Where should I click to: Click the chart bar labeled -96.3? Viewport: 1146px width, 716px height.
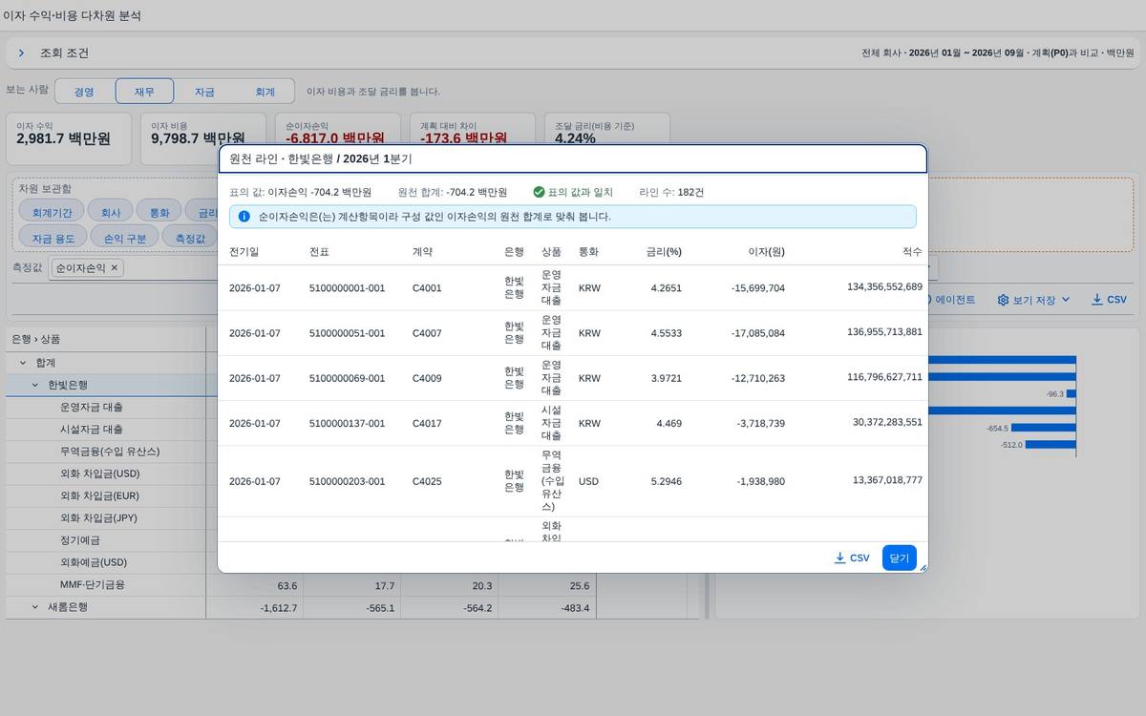pos(1072,393)
